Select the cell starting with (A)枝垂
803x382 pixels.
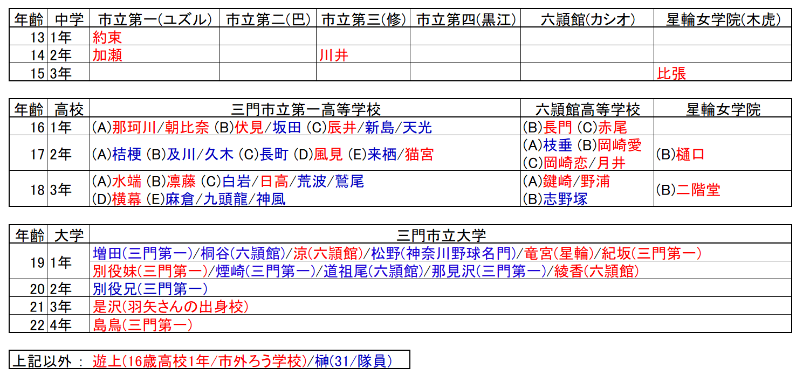tap(587, 154)
